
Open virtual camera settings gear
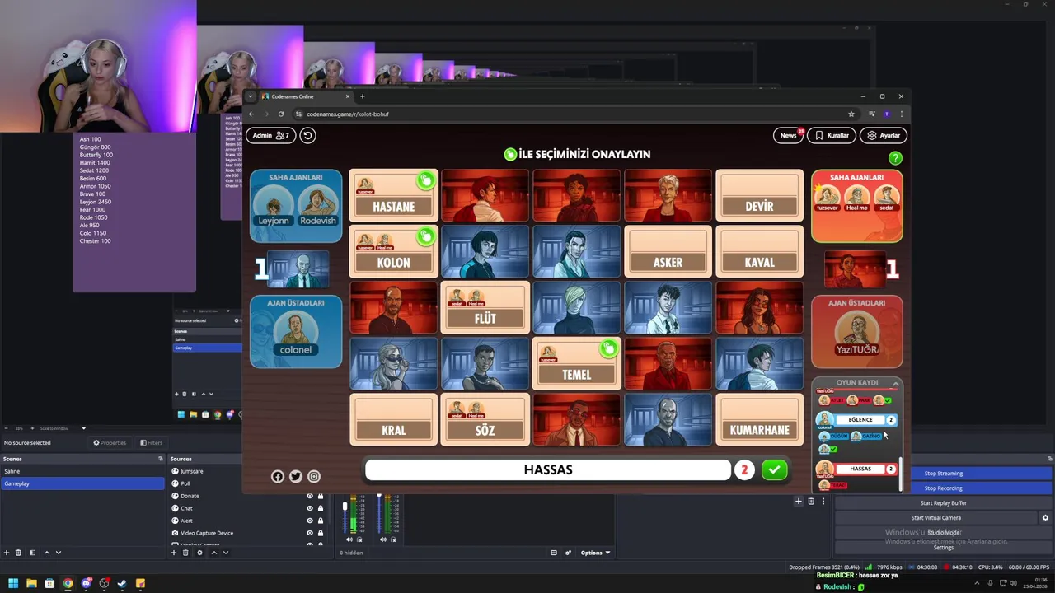tap(1045, 518)
